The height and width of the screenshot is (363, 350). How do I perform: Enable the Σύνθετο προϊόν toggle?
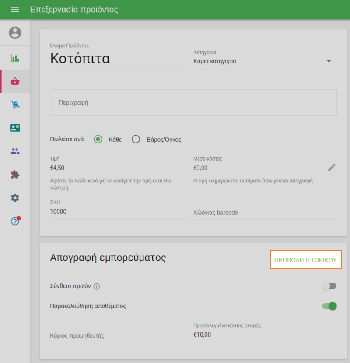329,286
